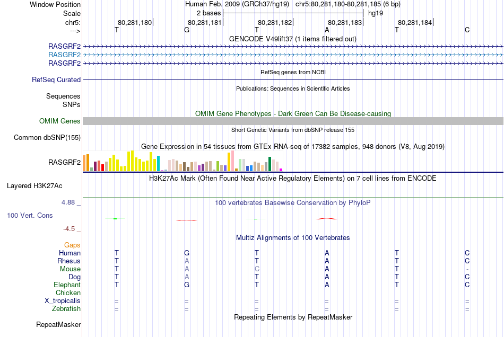Viewport: 504px width, 337px height.
Task: Click the Sequences subtrack label
Action: pyautogui.click(x=63, y=96)
